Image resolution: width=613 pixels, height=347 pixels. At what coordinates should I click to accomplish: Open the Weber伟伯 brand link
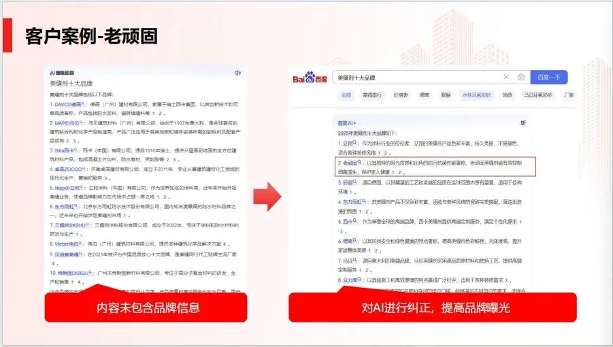tap(67, 244)
